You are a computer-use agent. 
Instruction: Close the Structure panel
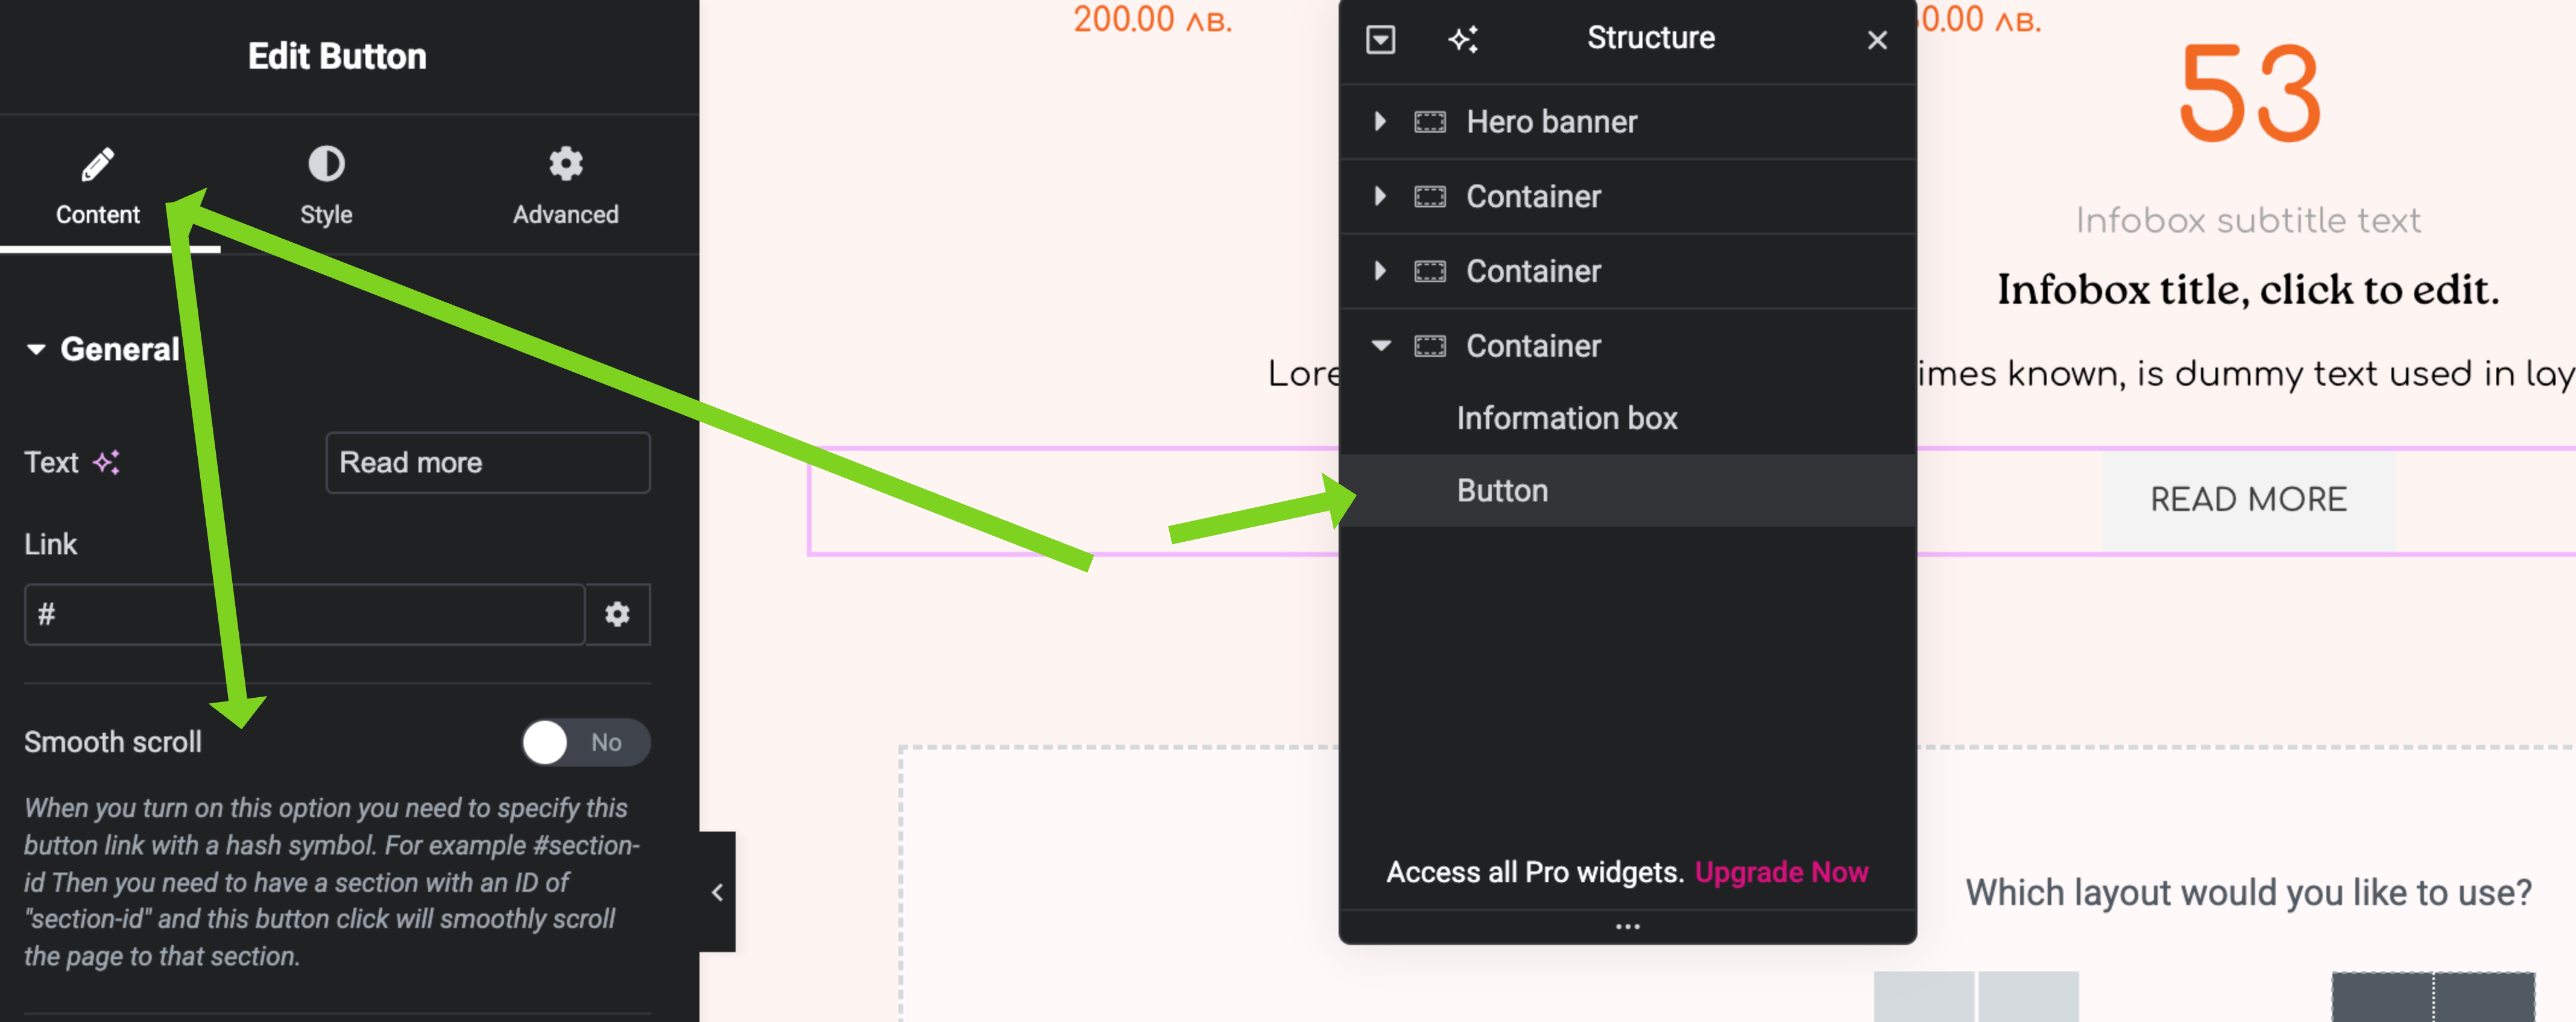(1877, 40)
